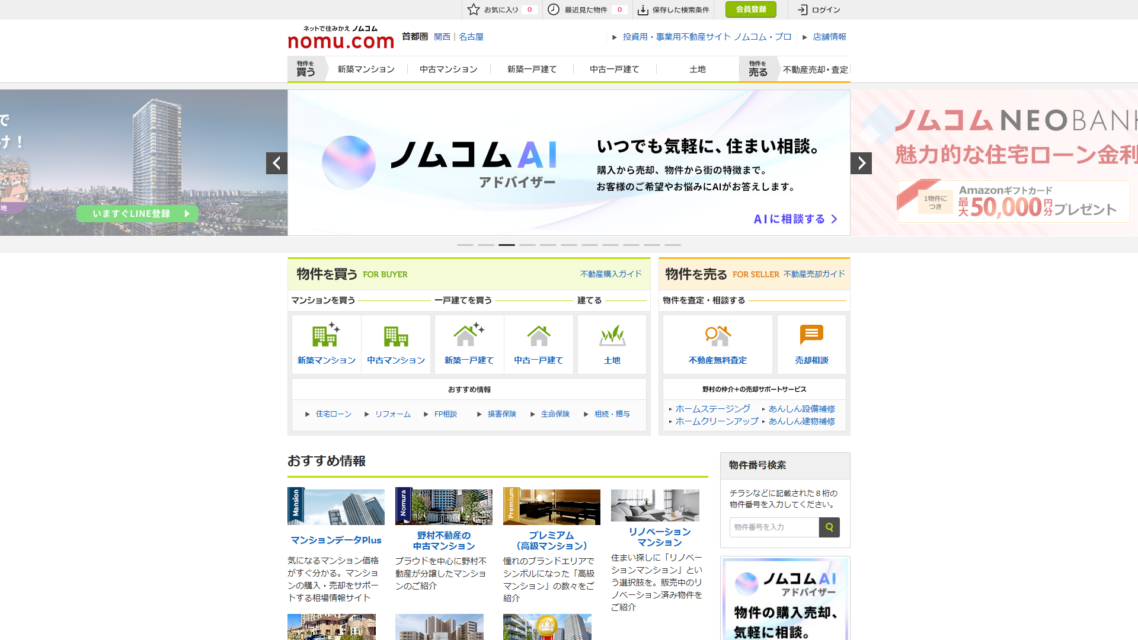Open 相続・贈与 link
Viewport: 1138px width, 640px height.
[612, 414]
